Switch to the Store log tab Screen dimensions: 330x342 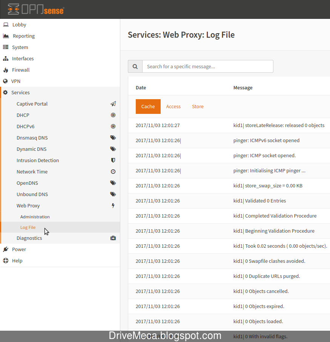[x=198, y=106]
